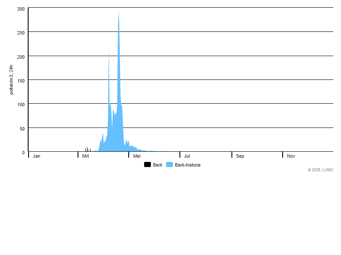
Task: Select the Mei label on the x-axis
Action: [137, 156]
